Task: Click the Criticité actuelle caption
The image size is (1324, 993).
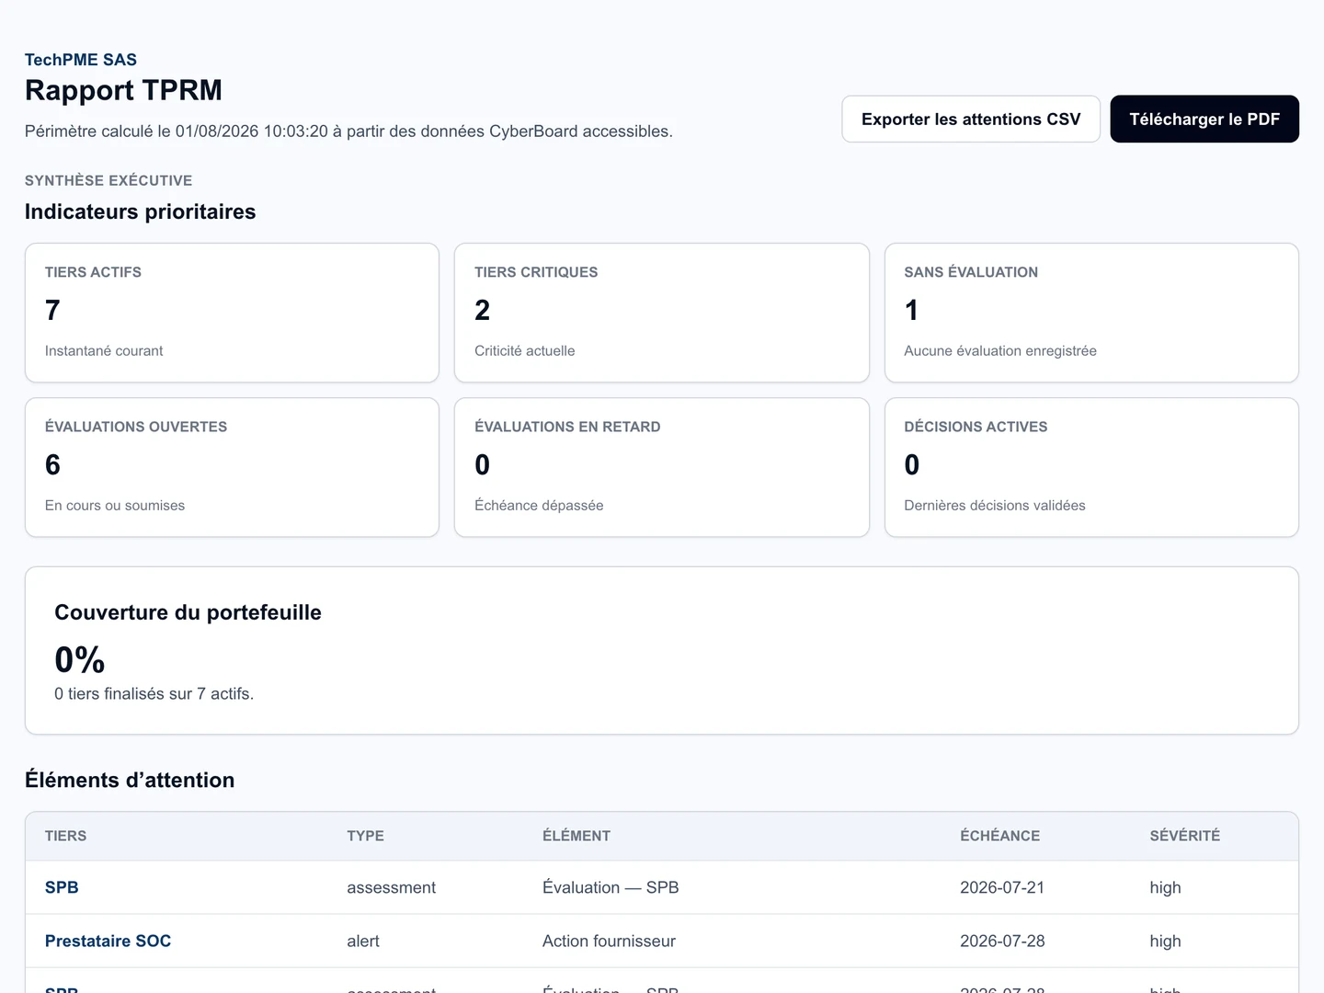Action: [525, 351]
